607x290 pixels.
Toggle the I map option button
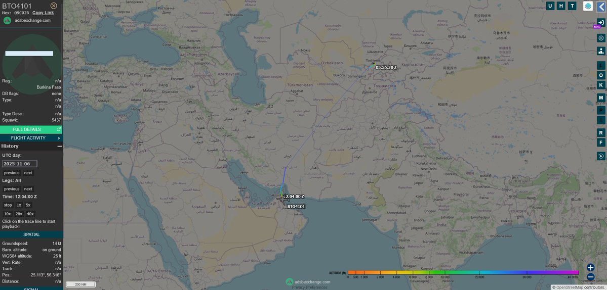click(x=601, y=120)
